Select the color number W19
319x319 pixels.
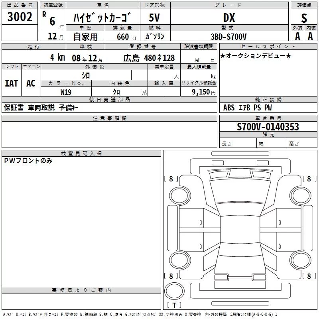tap(66, 92)
